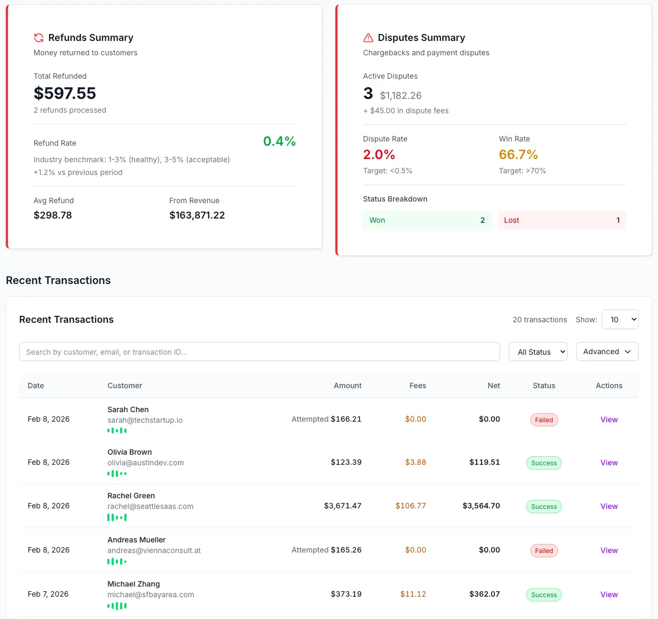View Andreas Mueller's failed transaction
The image size is (658, 619).
pyautogui.click(x=609, y=550)
